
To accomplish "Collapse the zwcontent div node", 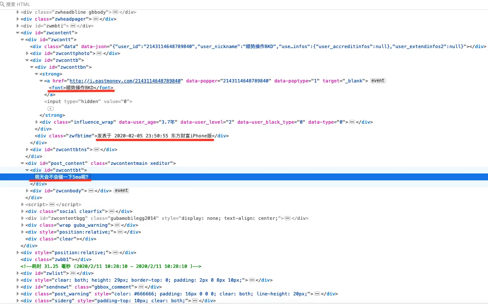I will pos(18,33).
